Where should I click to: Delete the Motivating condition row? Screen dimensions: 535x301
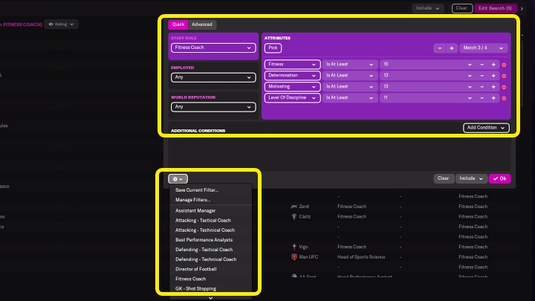pyautogui.click(x=504, y=86)
